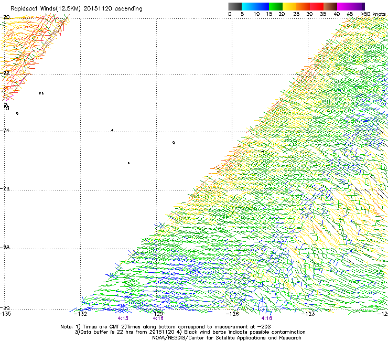Viewport: 388px width, 341px height.
Task: Click the '>50 knots' legend label
Action: 373,14
